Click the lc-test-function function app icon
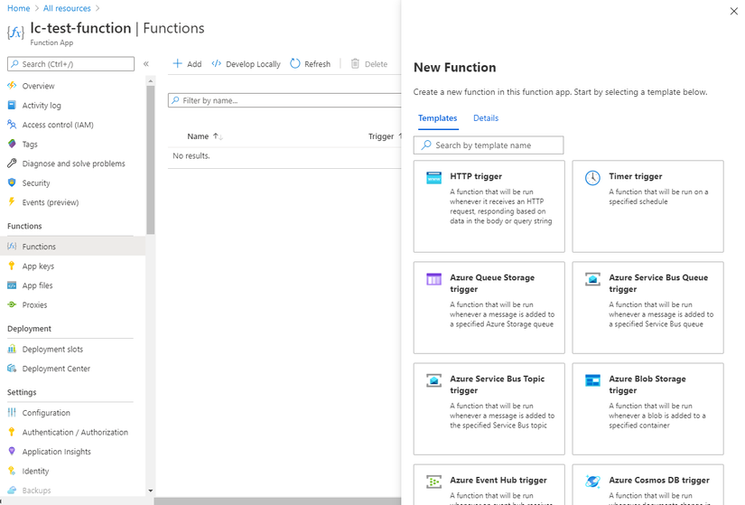Image resolution: width=745 pixels, height=505 pixels. (15, 32)
